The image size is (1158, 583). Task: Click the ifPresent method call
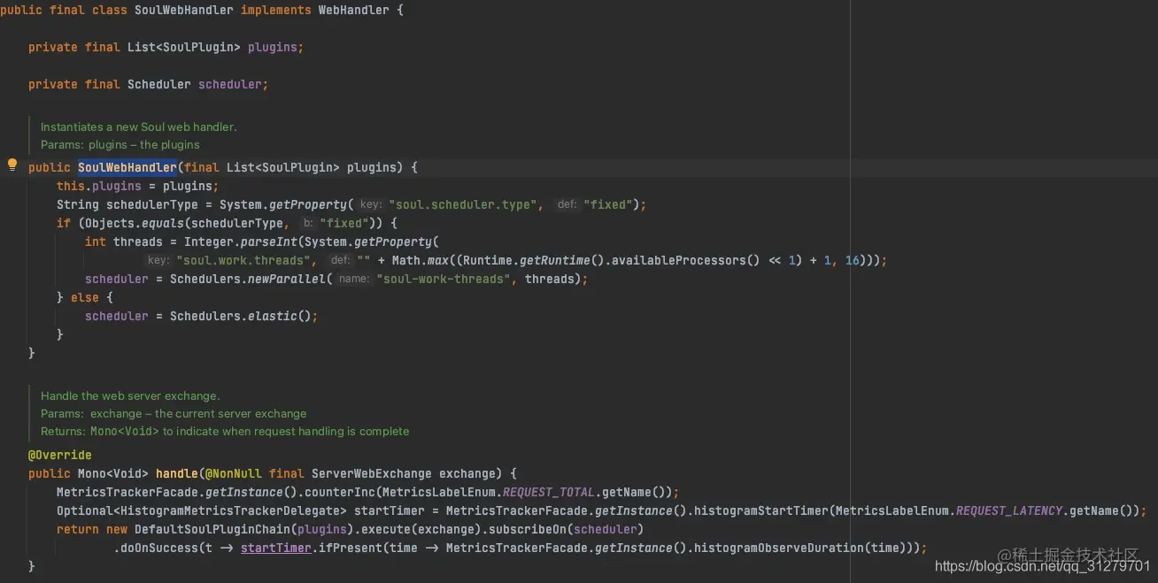[x=351, y=548]
